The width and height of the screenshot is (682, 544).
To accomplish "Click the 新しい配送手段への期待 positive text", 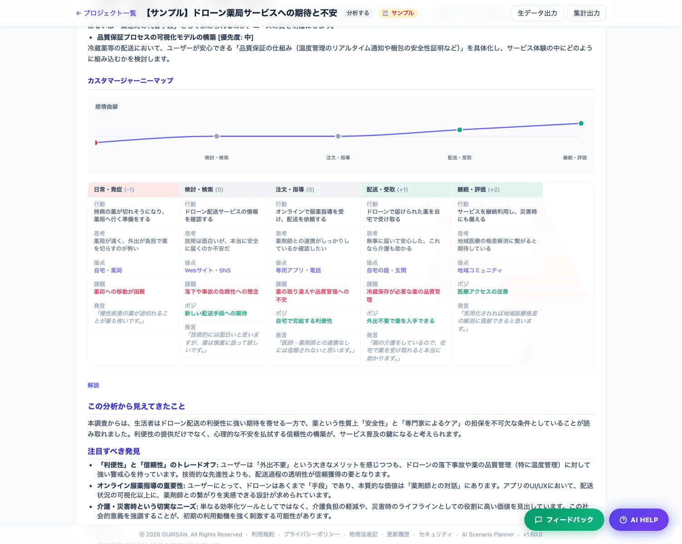I will pyautogui.click(x=216, y=313).
